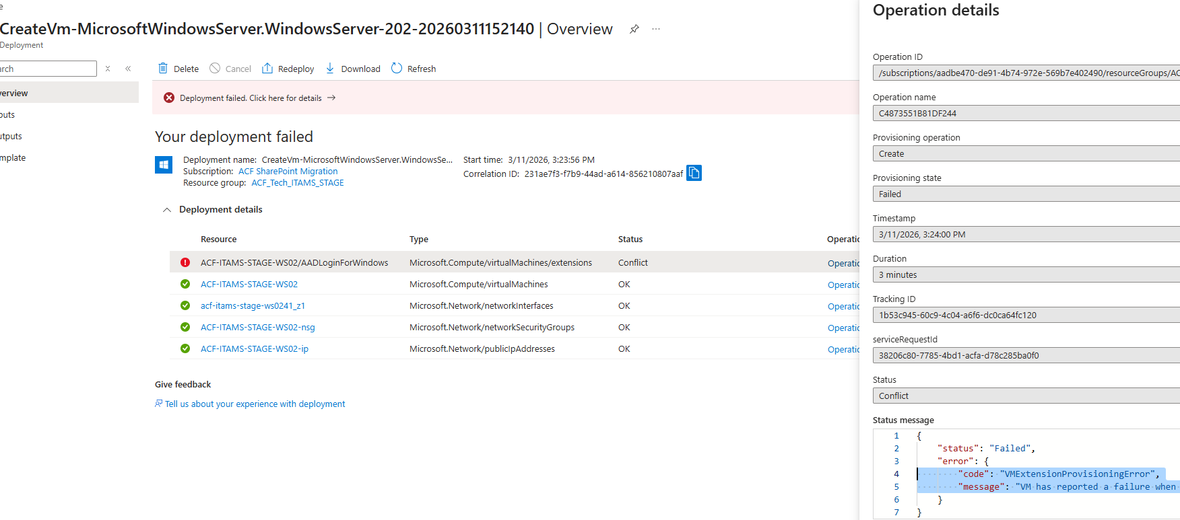Click the Redeploy upload icon
Image resolution: width=1180 pixels, height=520 pixels.
click(x=267, y=68)
